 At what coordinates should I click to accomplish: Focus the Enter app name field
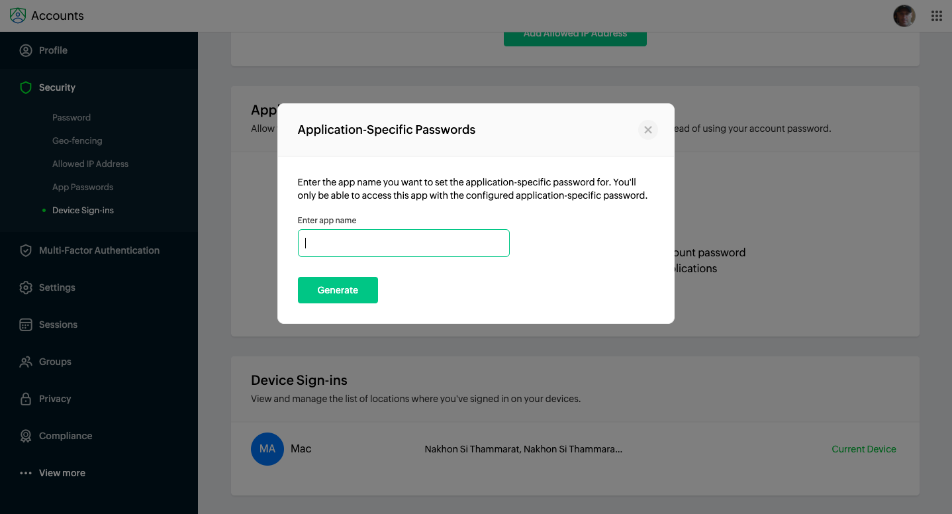click(404, 243)
